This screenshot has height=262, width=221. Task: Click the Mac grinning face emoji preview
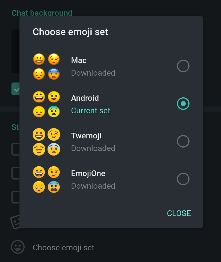coord(39,59)
